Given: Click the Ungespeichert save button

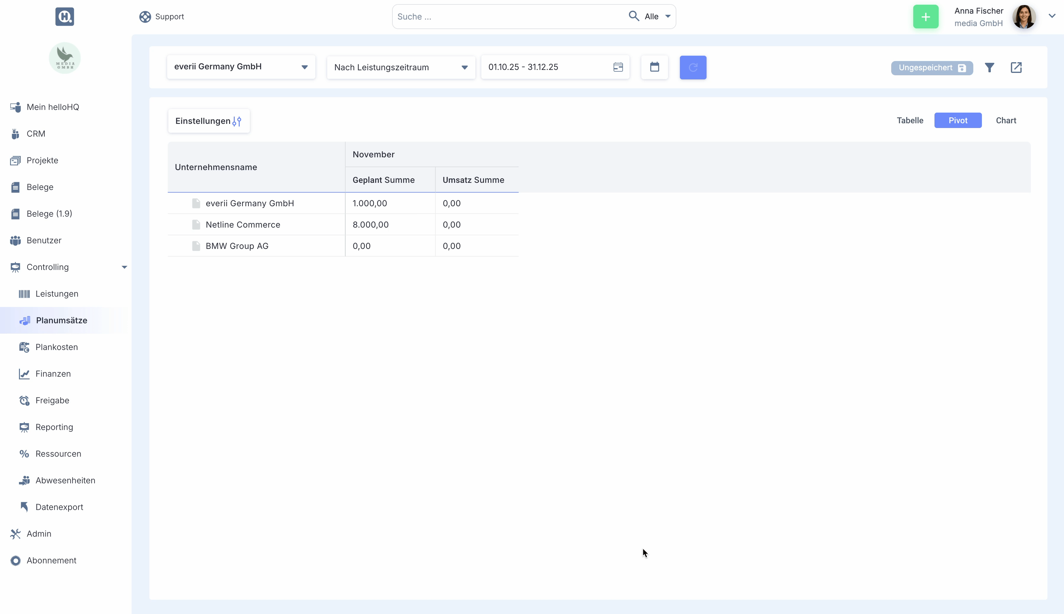Looking at the screenshot, I should [932, 68].
